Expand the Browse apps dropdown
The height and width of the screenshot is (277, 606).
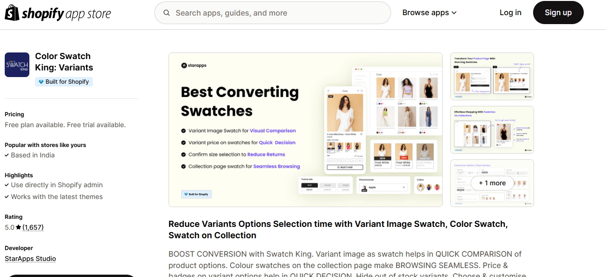[429, 13]
